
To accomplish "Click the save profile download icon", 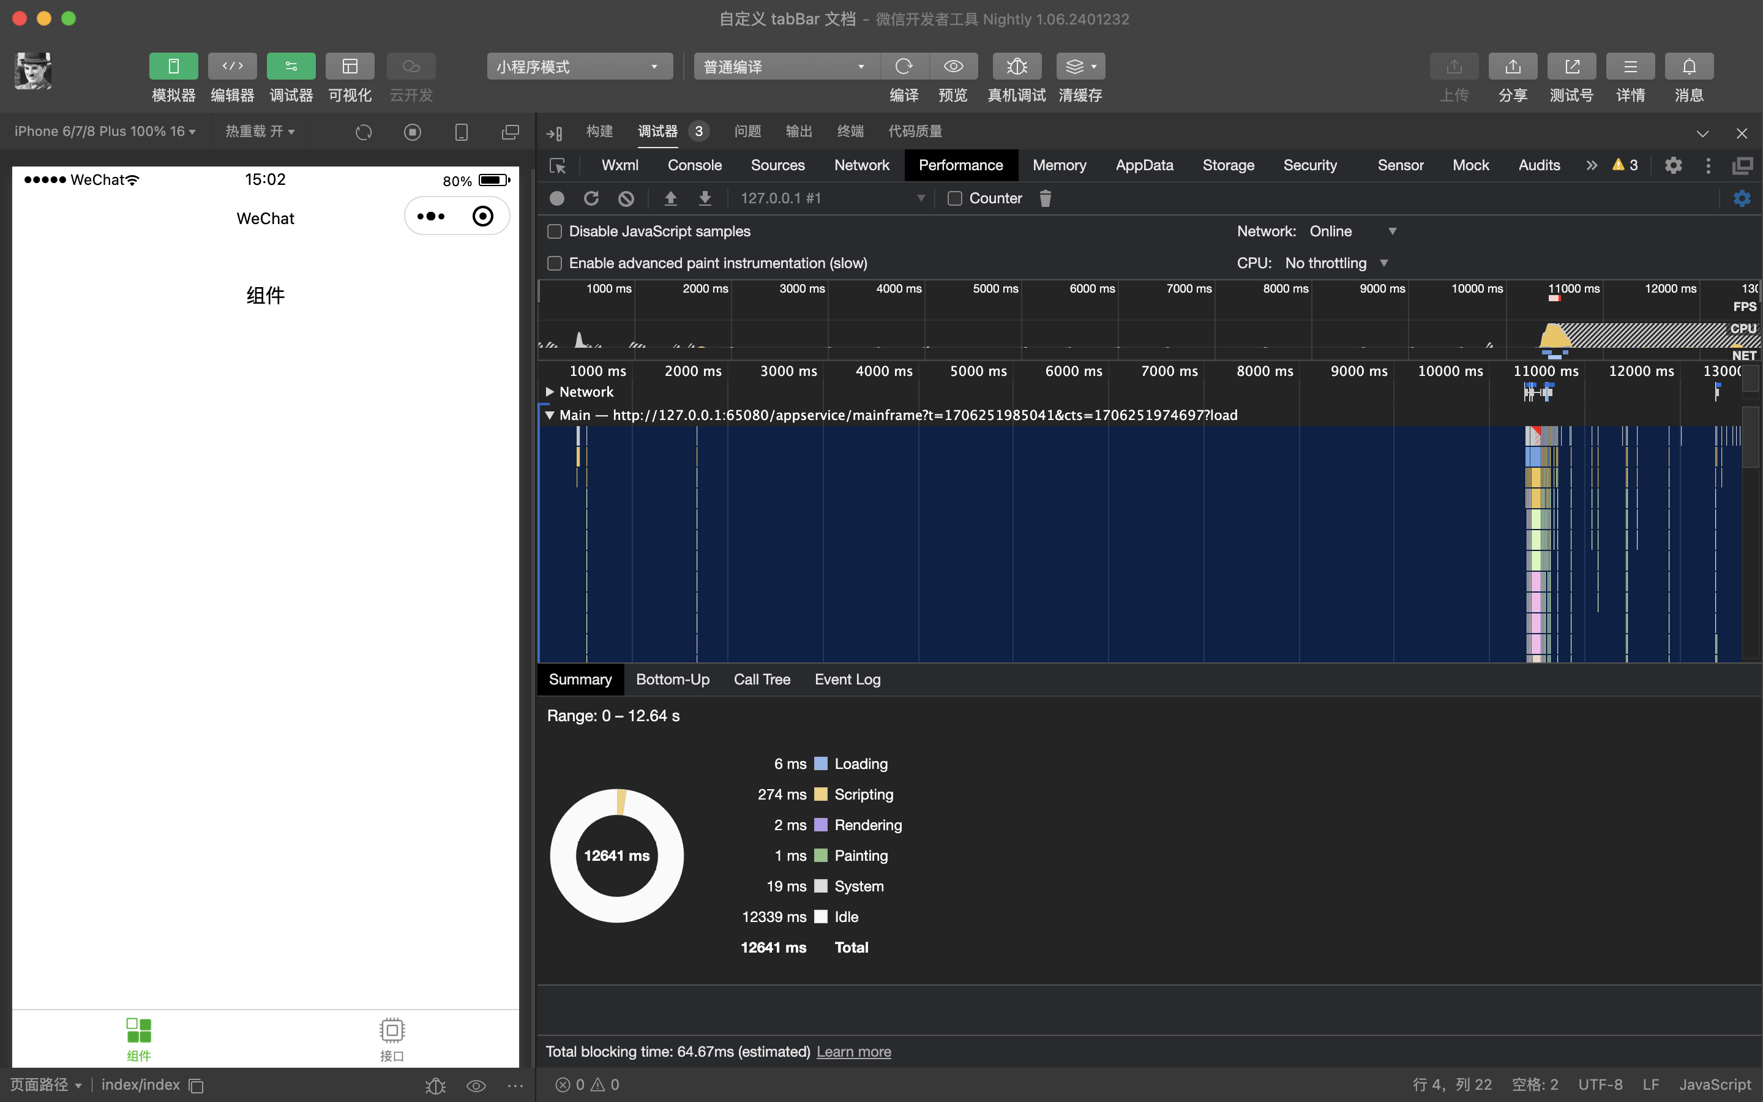I will pos(705,198).
